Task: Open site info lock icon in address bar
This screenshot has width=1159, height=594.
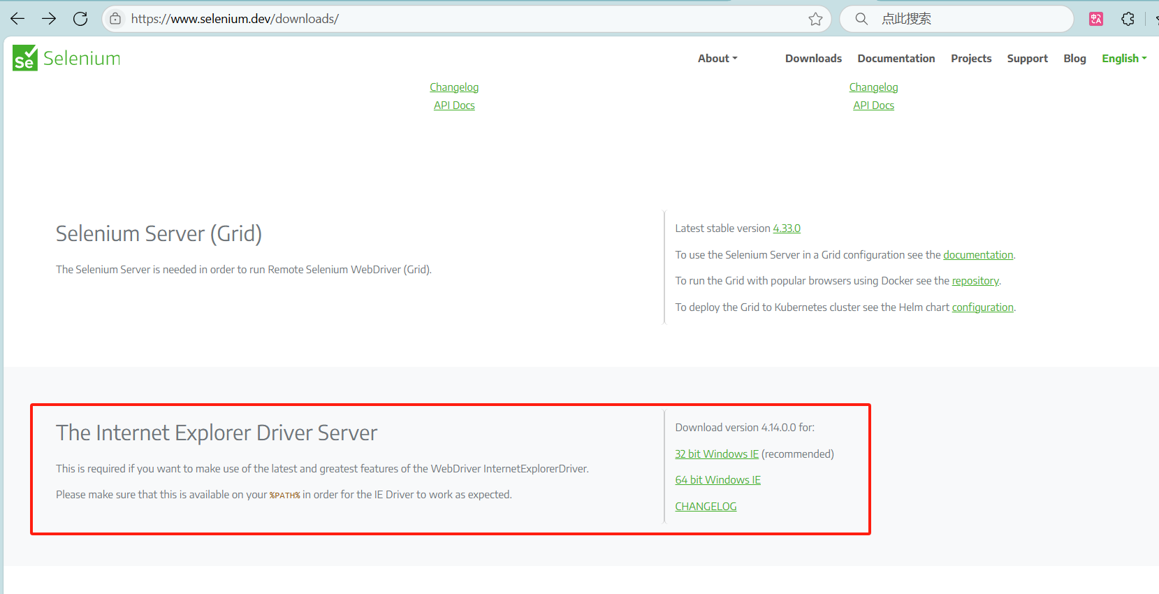Action: pyautogui.click(x=115, y=19)
